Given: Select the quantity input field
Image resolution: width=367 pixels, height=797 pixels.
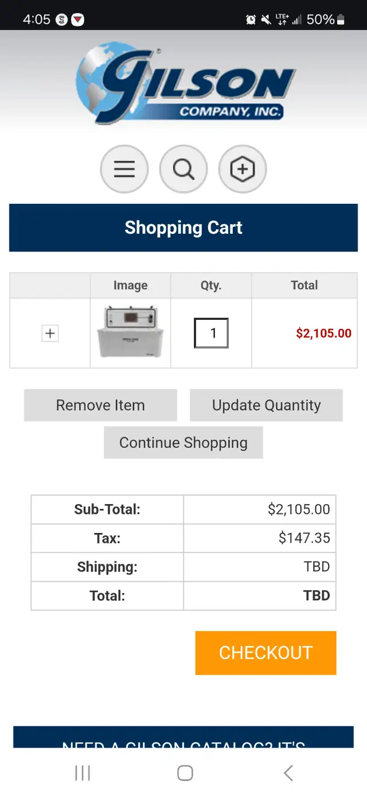Looking at the screenshot, I should click(x=211, y=333).
